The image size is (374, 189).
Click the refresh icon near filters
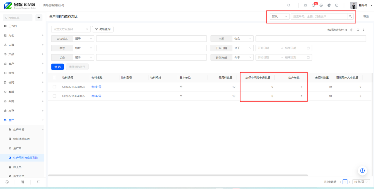[x=358, y=30]
